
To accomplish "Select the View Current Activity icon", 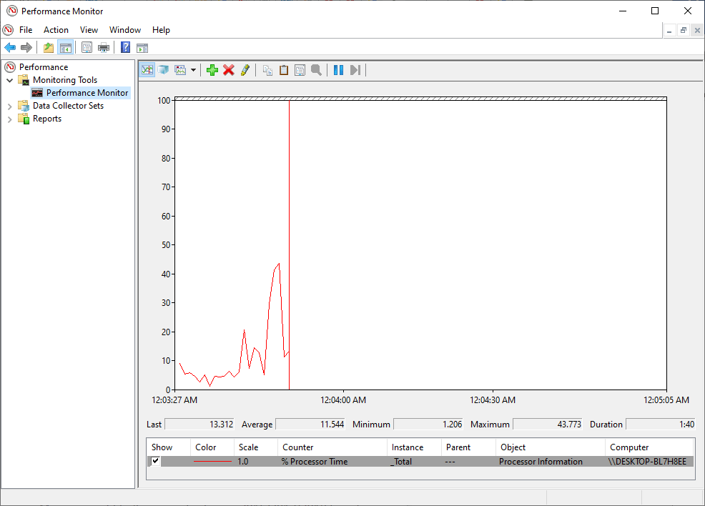I will pyautogui.click(x=147, y=69).
